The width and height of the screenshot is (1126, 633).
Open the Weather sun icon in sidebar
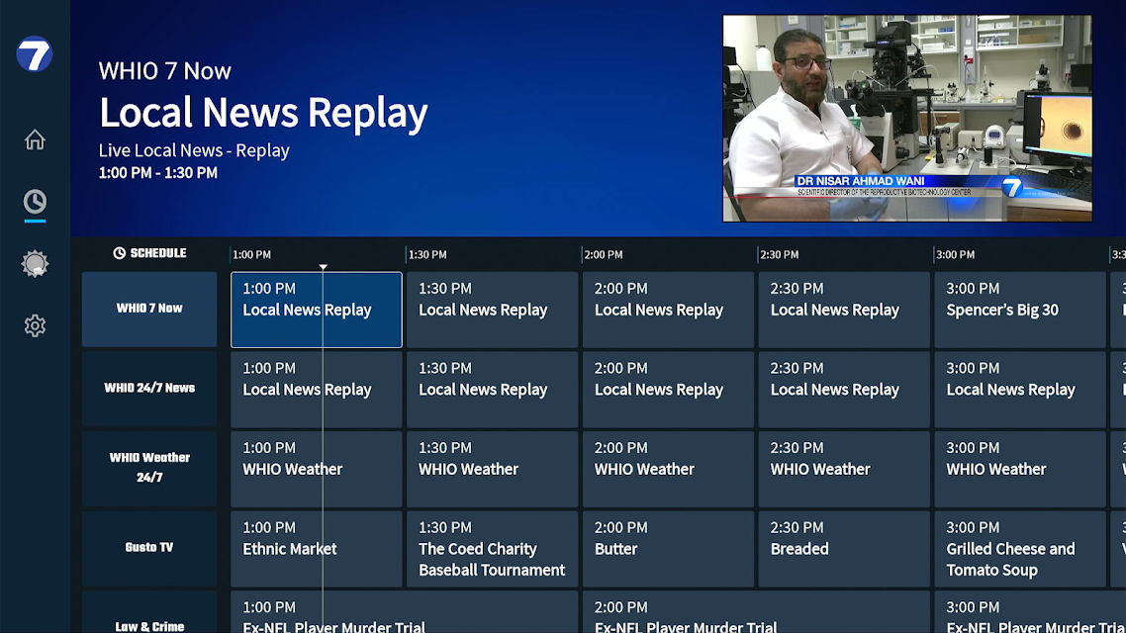[35, 263]
